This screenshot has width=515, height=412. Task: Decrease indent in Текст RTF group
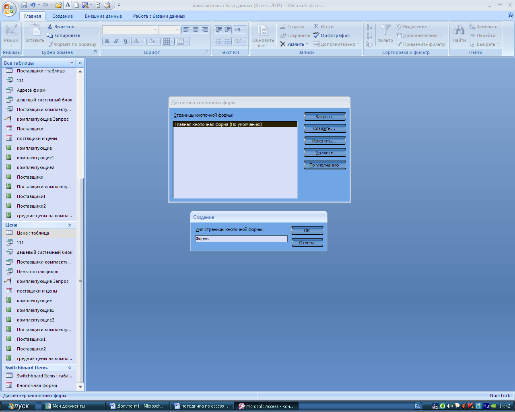click(218, 30)
